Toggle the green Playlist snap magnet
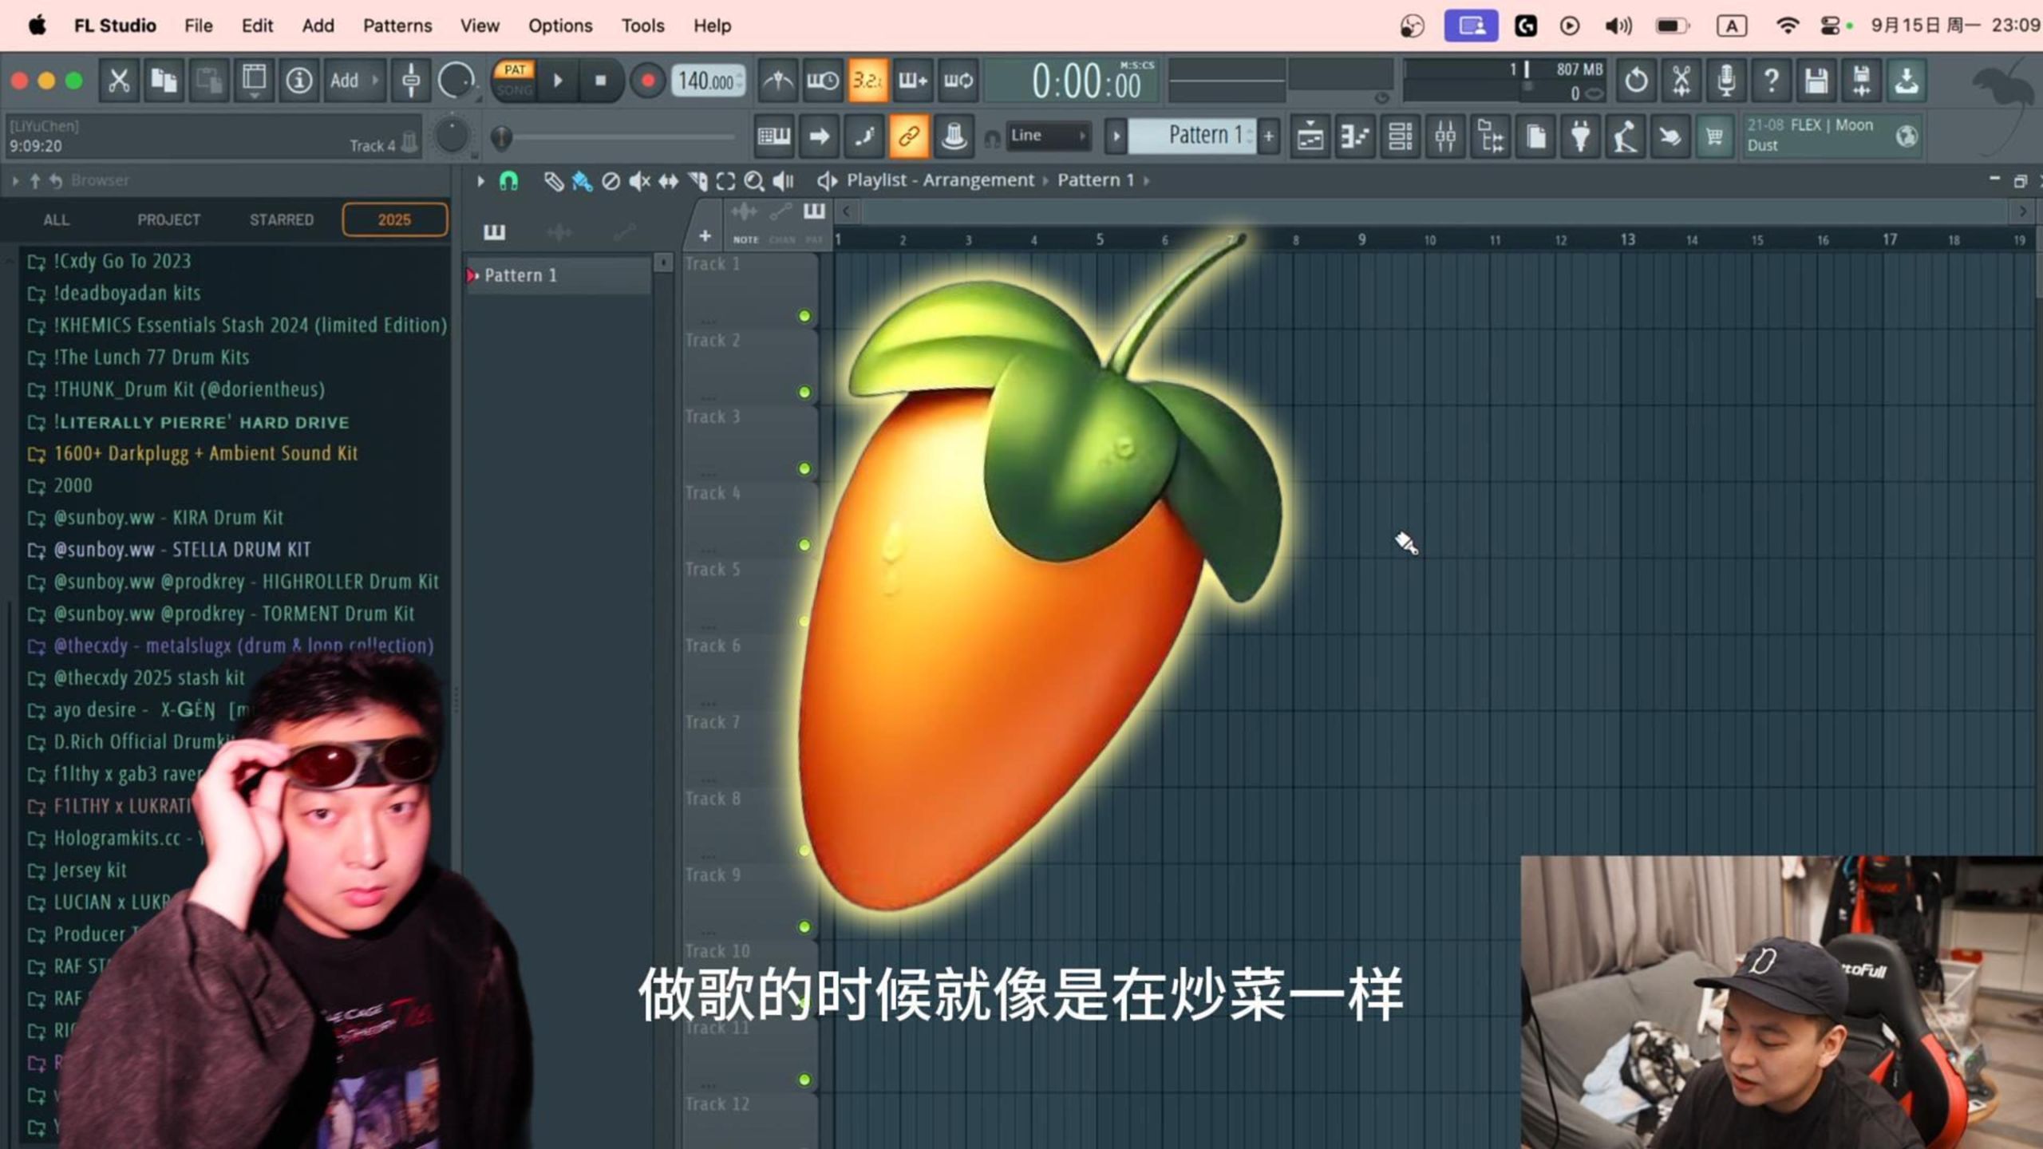2043x1149 pixels. [x=508, y=181]
